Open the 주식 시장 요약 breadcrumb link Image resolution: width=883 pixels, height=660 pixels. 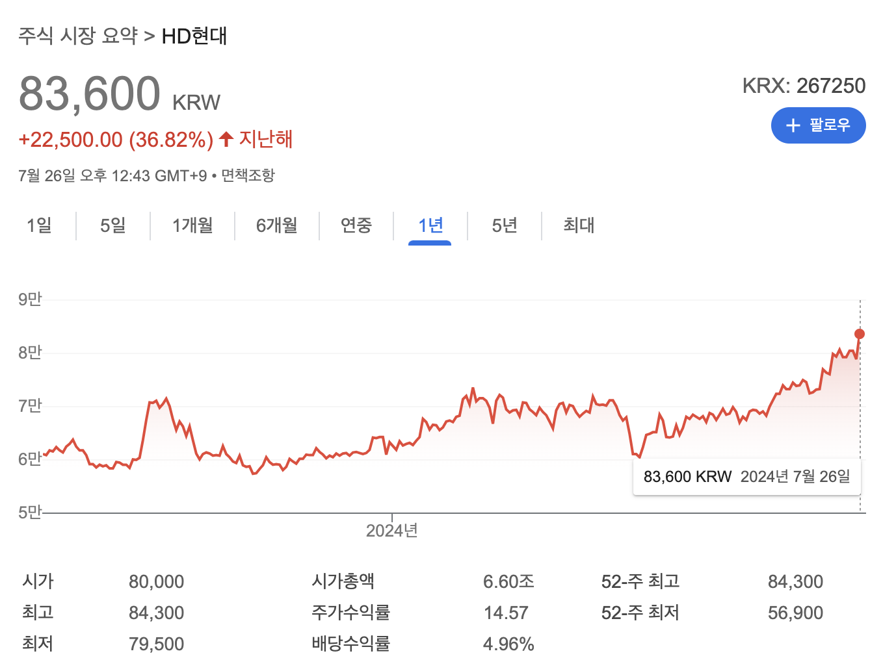tap(78, 36)
